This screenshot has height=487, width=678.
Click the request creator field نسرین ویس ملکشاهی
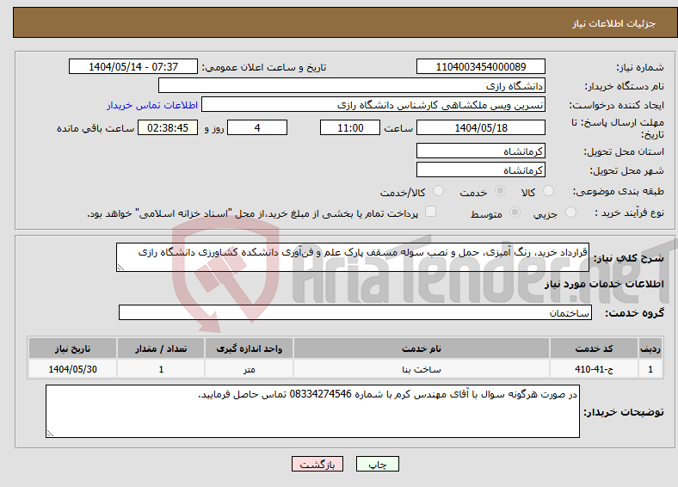tap(373, 105)
